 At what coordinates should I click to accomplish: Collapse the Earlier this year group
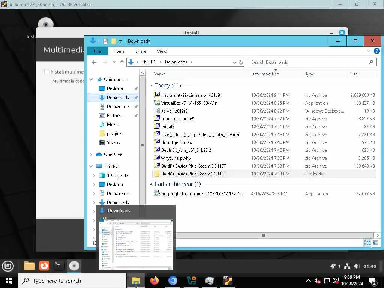[151, 184]
